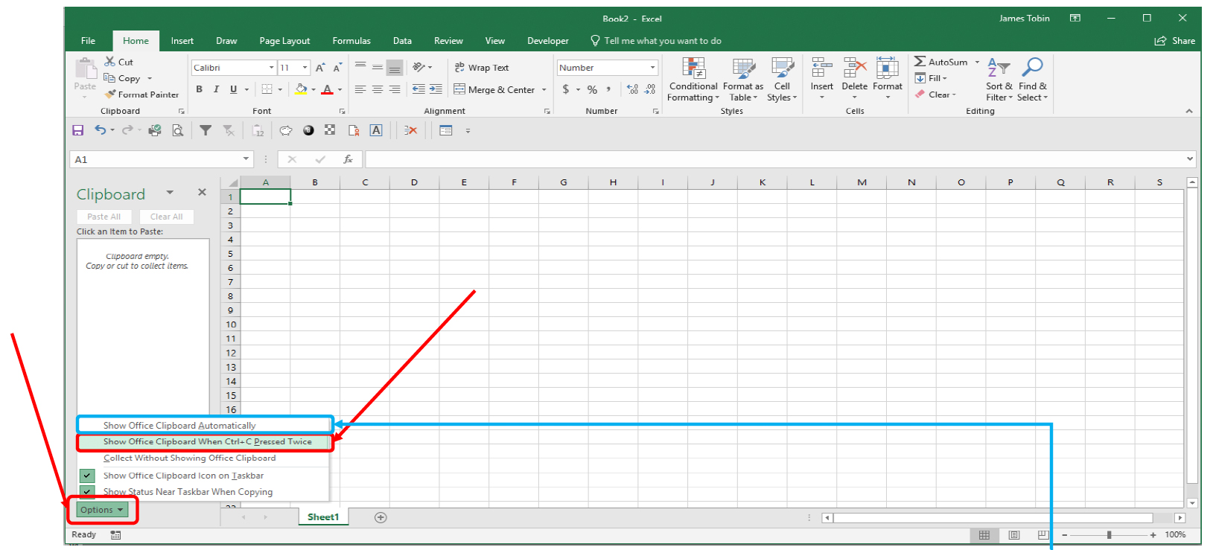Click the Decrease Indent icon
Viewport: 1216px width, 550px height.
coord(418,89)
